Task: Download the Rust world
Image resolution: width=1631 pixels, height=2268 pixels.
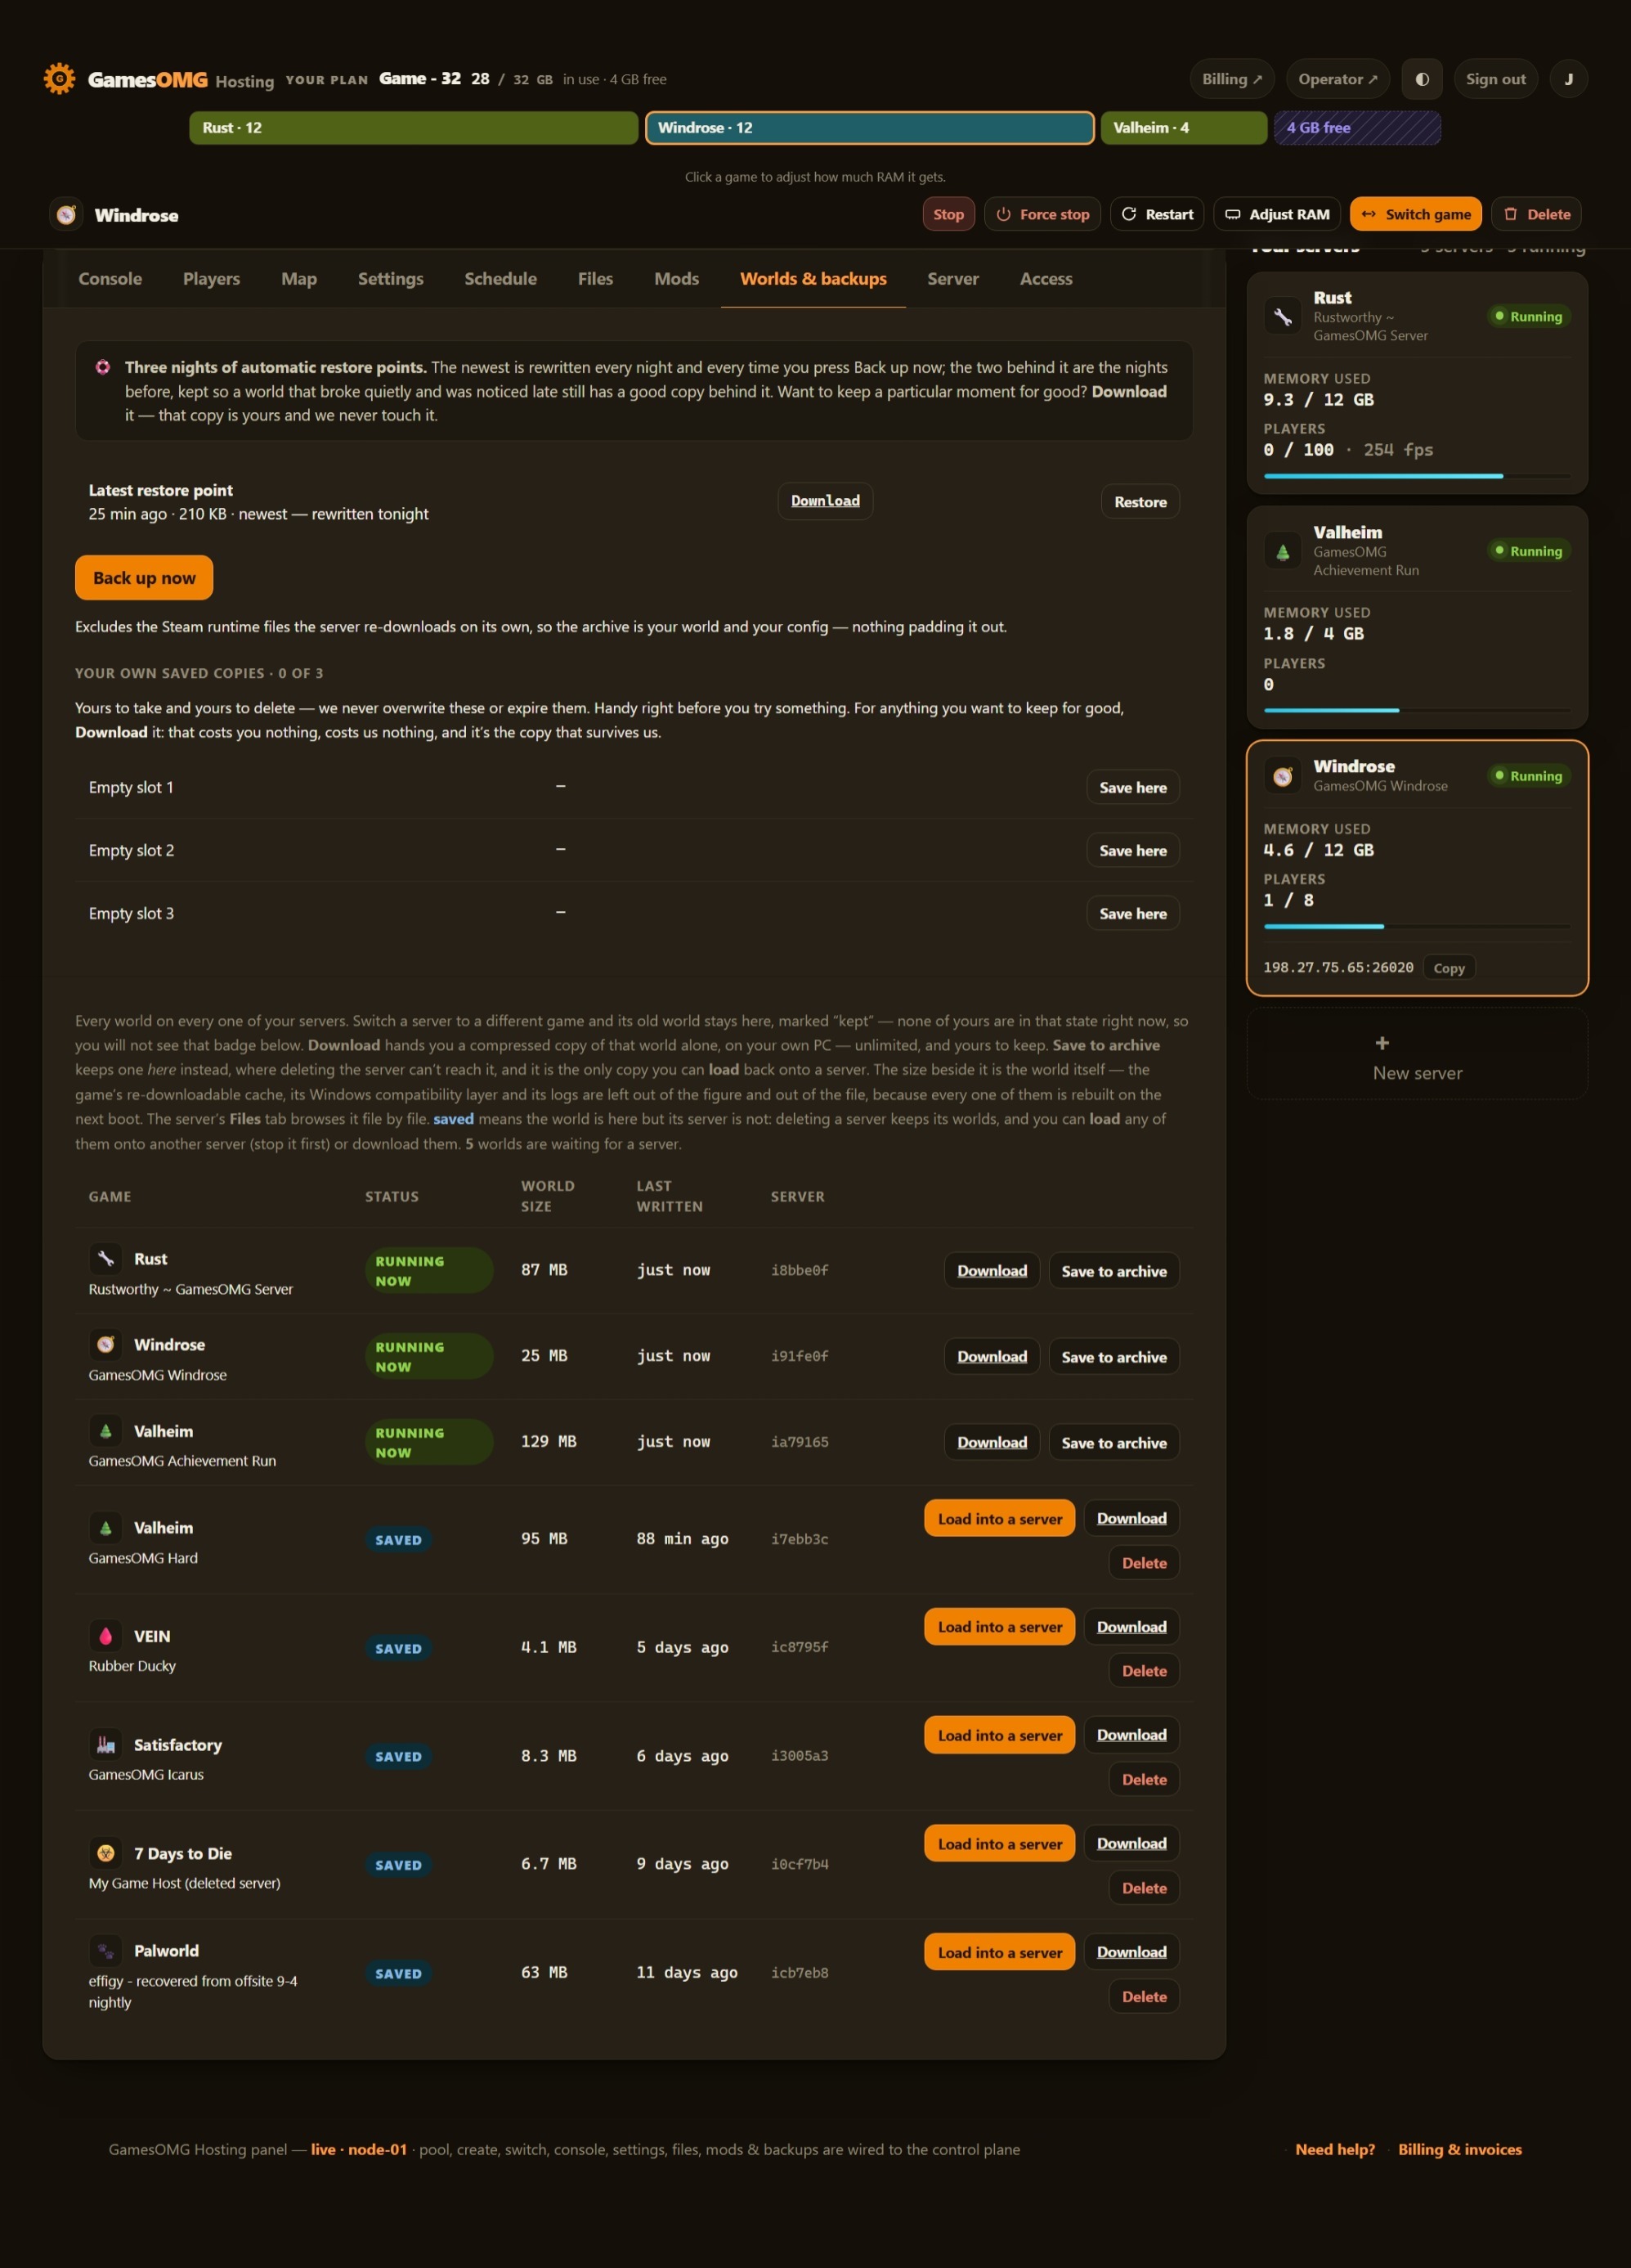Action: pyautogui.click(x=992, y=1271)
